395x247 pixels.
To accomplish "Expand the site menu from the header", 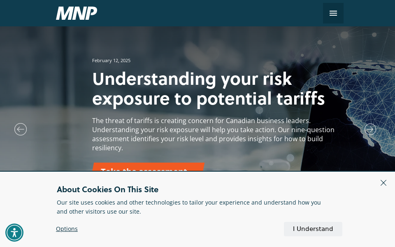I will coord(333,13).
